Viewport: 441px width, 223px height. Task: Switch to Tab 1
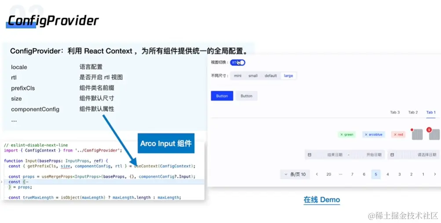pyautogui.click(x=431, y=113)
